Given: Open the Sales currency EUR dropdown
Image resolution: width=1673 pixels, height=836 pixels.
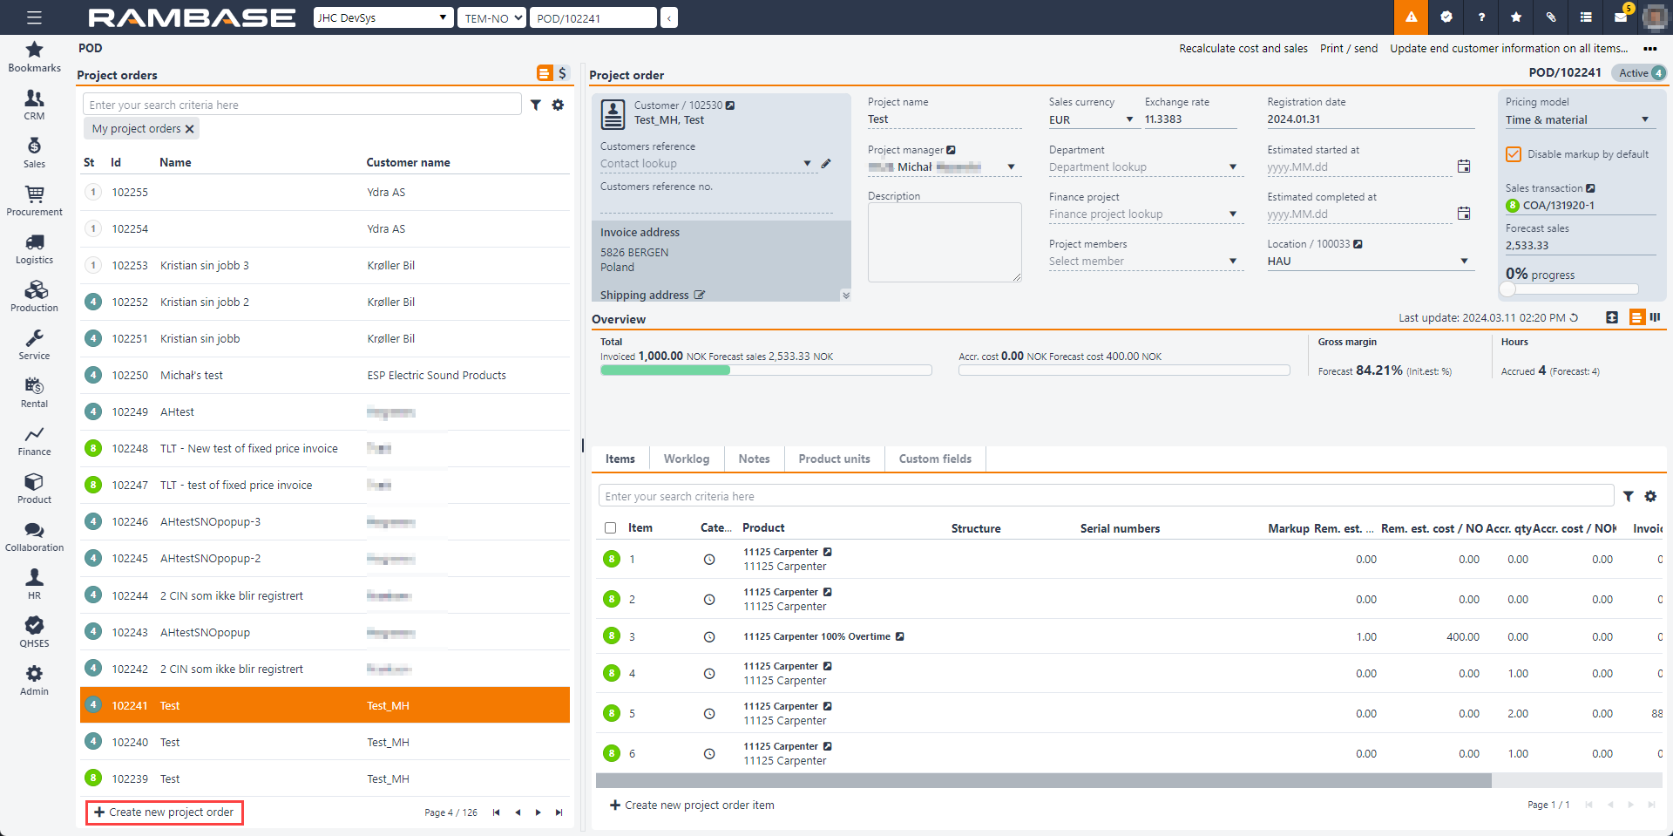Looking at the screenshot, I should (1129, 120).
